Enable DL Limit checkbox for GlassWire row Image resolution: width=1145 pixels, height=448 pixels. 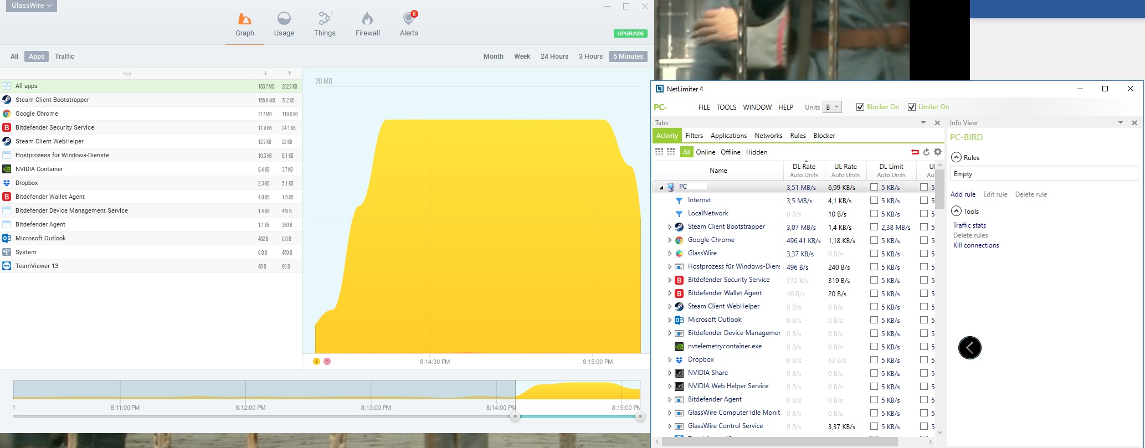(874, 254)
